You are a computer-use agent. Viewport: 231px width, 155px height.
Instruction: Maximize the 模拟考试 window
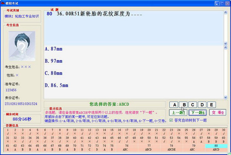[222, 4]
